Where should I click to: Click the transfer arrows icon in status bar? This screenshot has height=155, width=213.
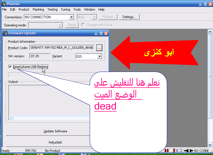point(179,150)
